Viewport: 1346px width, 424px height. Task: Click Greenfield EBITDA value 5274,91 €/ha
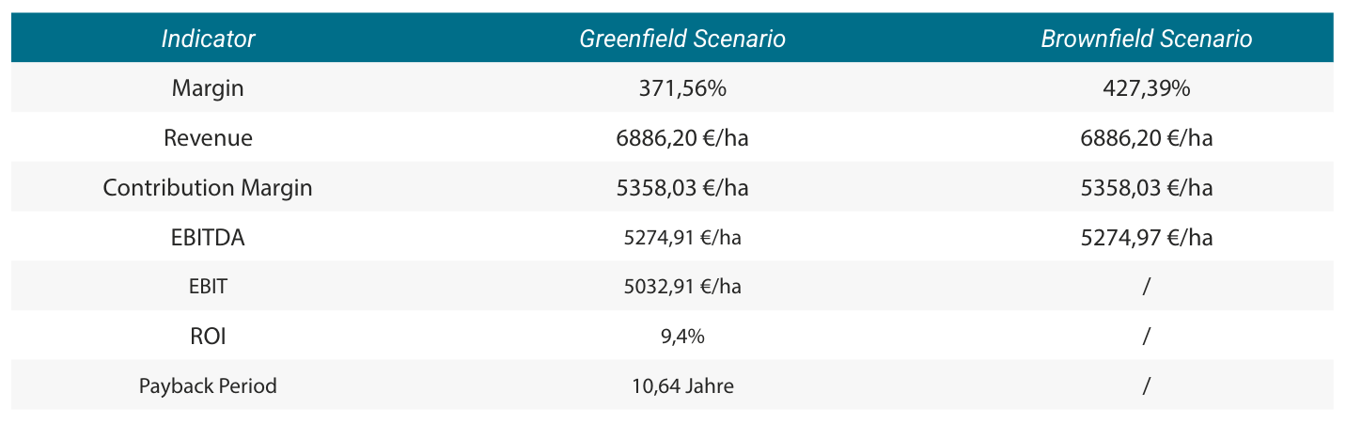[682, 237]
